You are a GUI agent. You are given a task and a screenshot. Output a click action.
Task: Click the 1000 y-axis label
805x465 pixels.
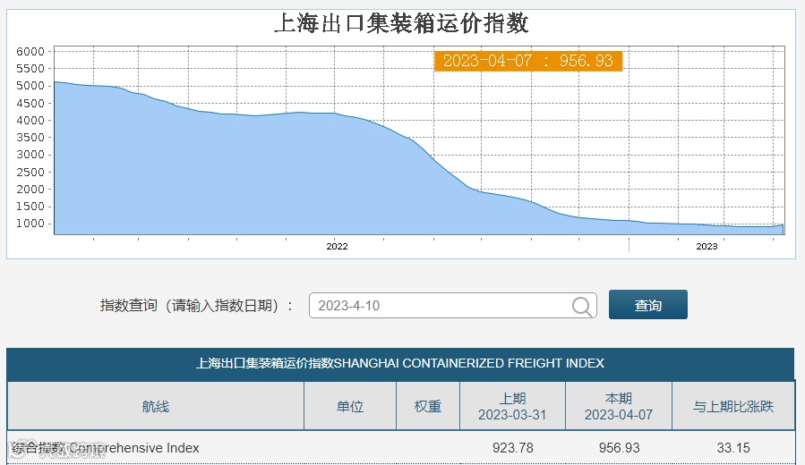[30, 224]
